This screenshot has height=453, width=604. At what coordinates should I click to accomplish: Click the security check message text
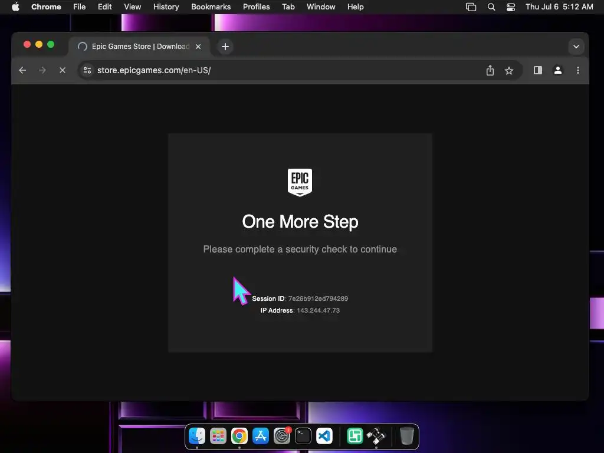[x=300, y=250]
